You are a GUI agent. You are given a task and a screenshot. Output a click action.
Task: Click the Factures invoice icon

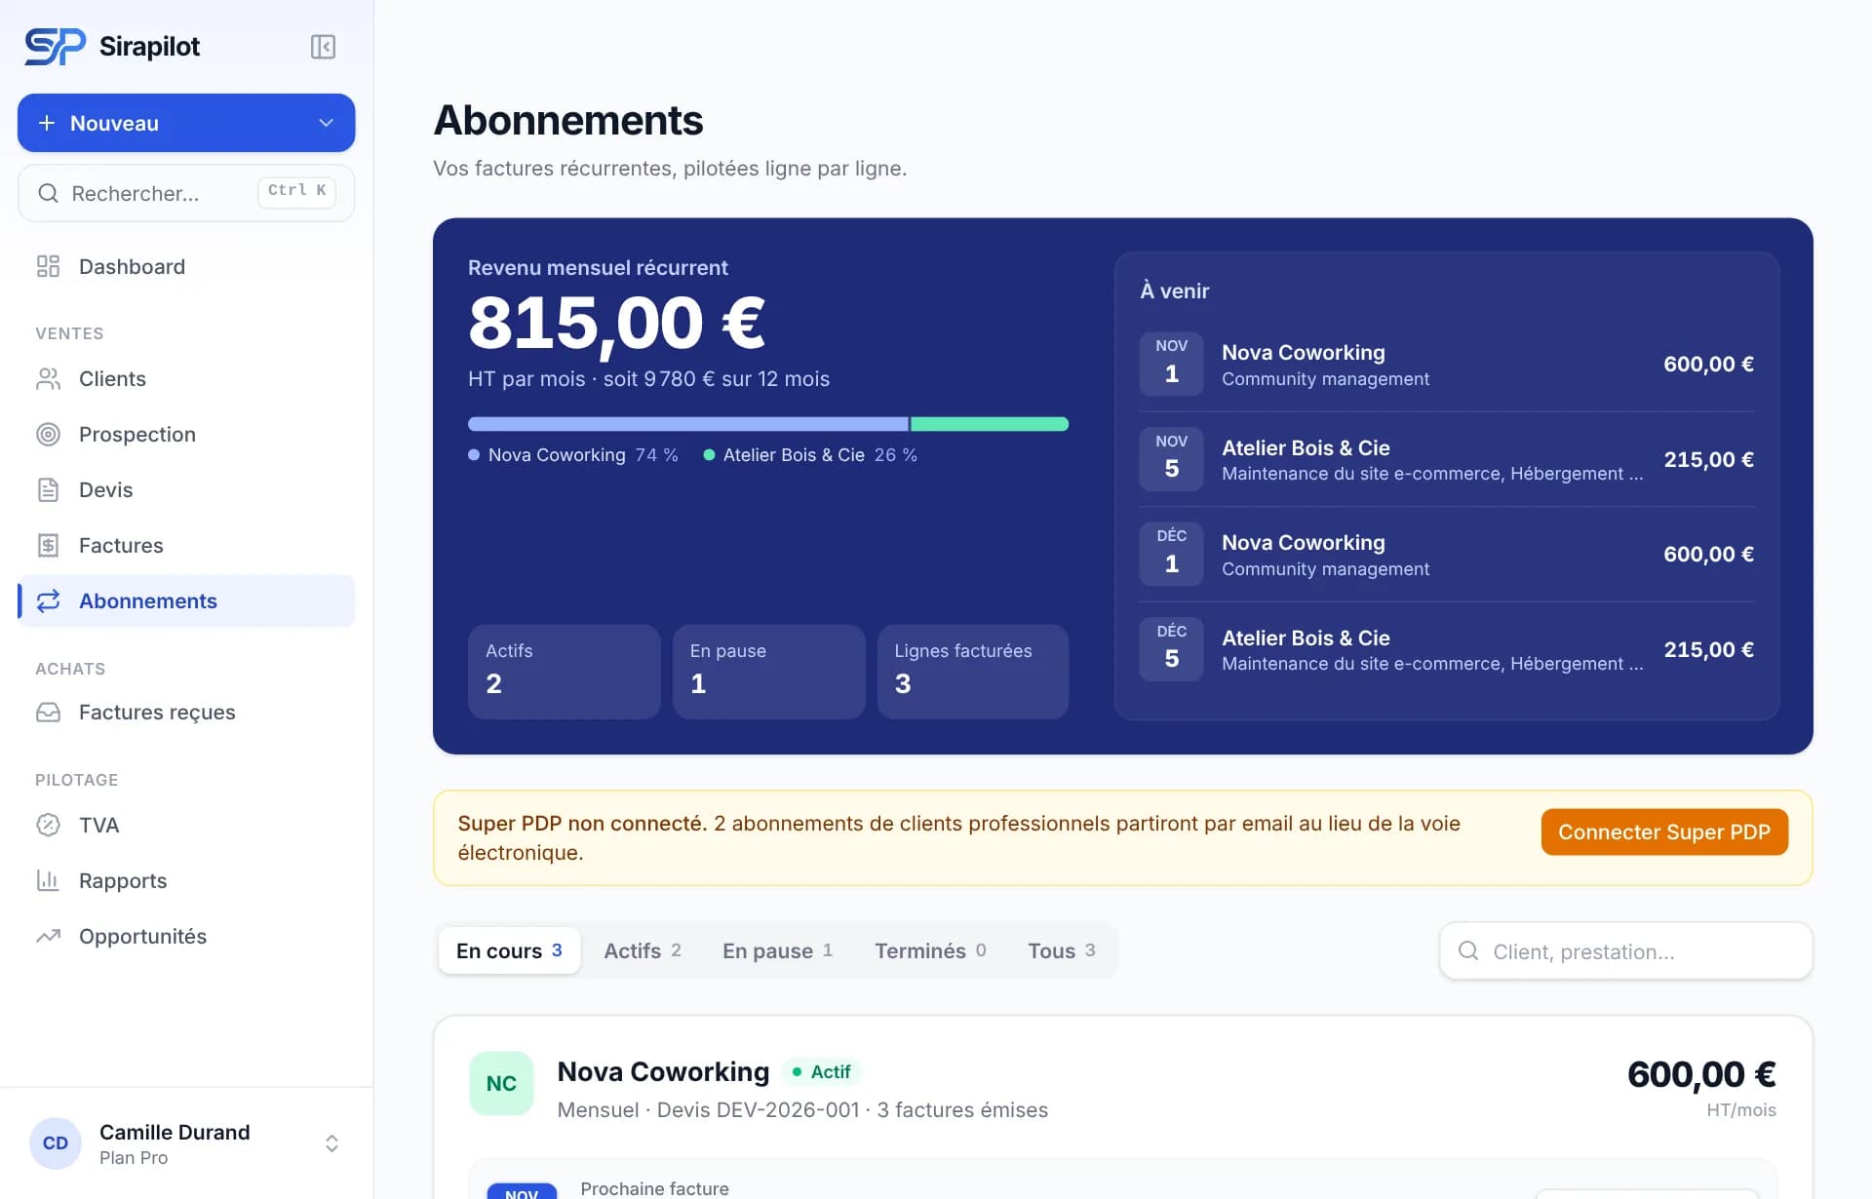48,545
